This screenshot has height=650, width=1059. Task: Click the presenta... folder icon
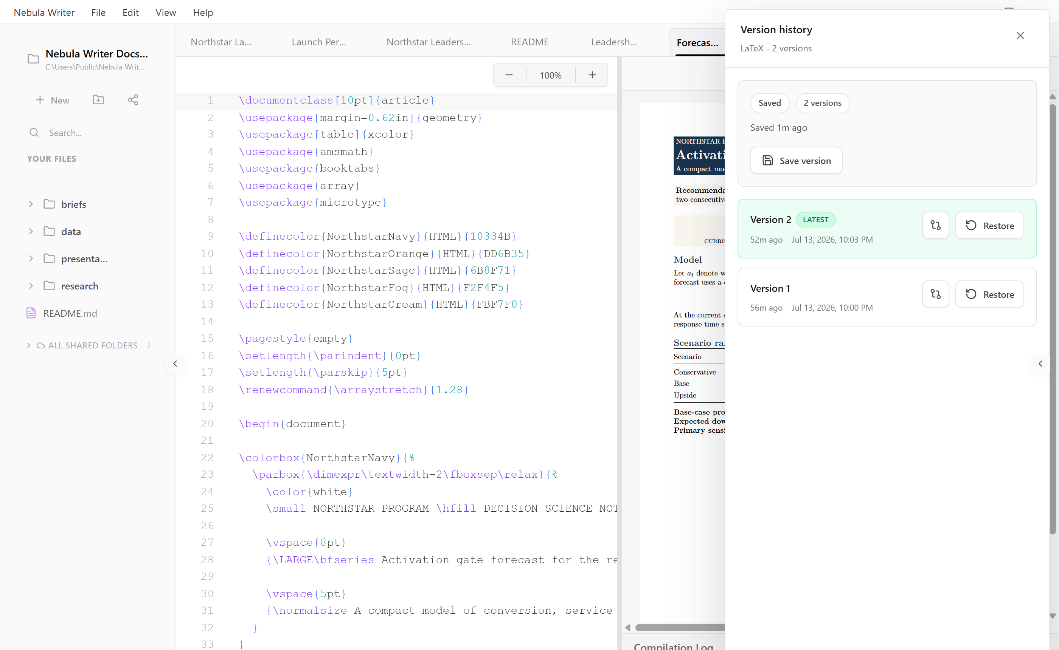tap(49, 258)
